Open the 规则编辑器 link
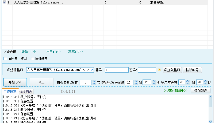This screenshot has height=123, width=215. point(175,91)
